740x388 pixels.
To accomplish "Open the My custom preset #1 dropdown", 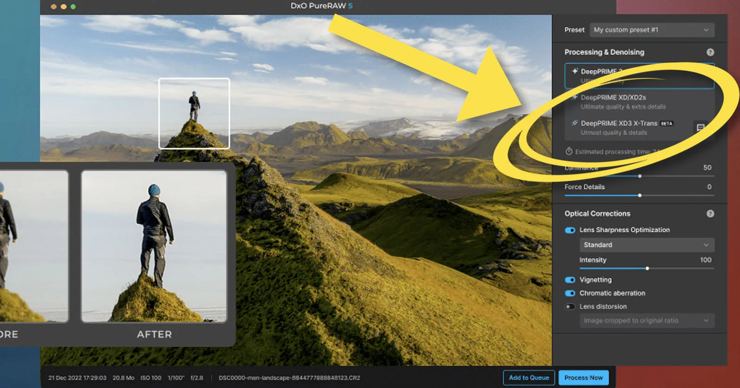I will coord(652,30).
